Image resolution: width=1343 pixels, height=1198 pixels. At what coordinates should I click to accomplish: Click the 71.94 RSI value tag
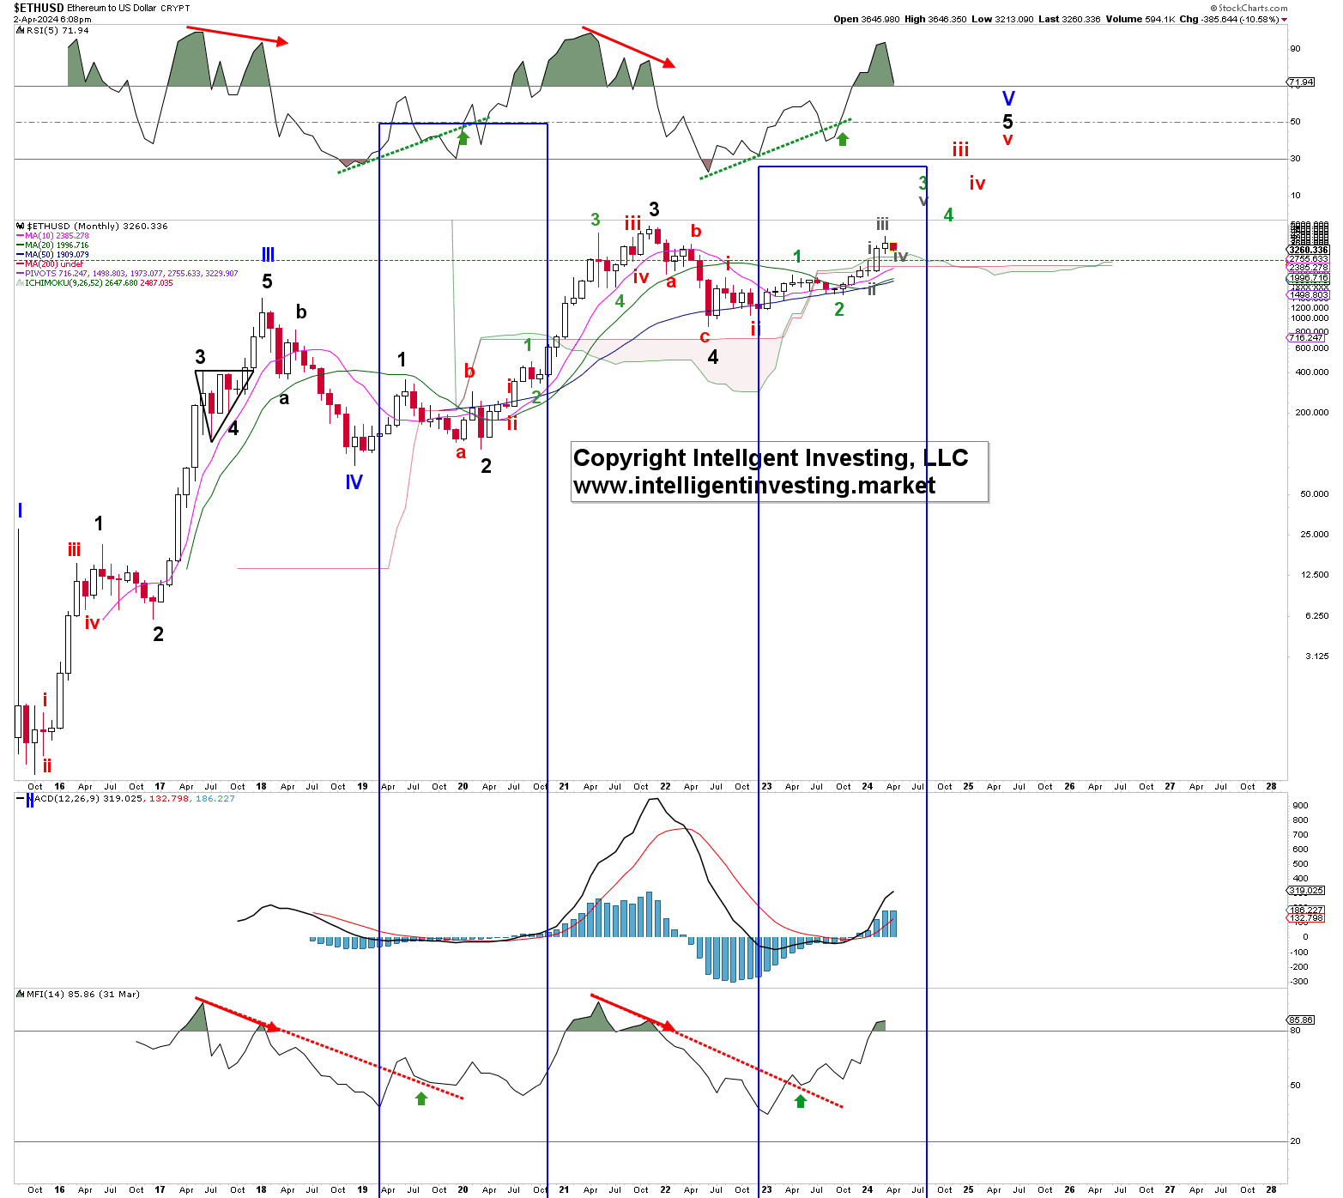(x=1301, y=82)
